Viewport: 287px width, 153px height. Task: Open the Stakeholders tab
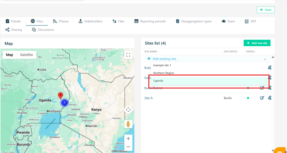(91, 21)
